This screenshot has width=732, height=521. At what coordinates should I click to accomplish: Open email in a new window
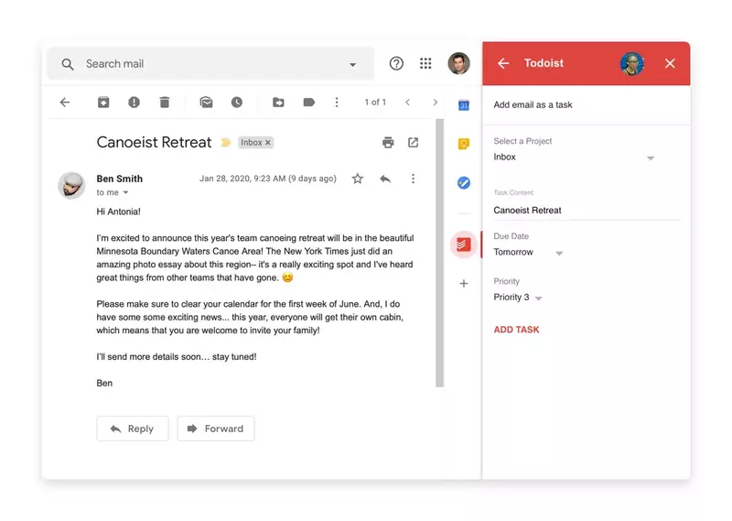click(414, 143)
